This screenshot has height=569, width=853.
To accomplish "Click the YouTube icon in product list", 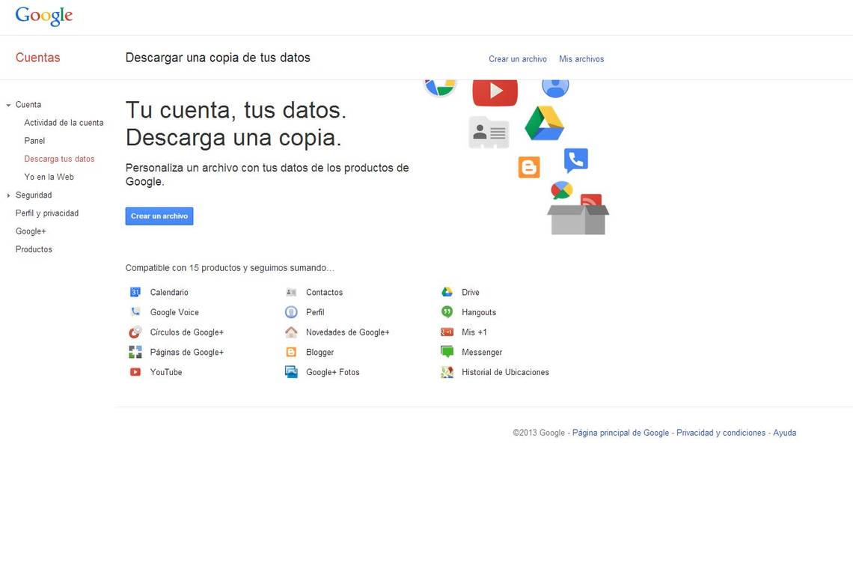I will point(135,372).
